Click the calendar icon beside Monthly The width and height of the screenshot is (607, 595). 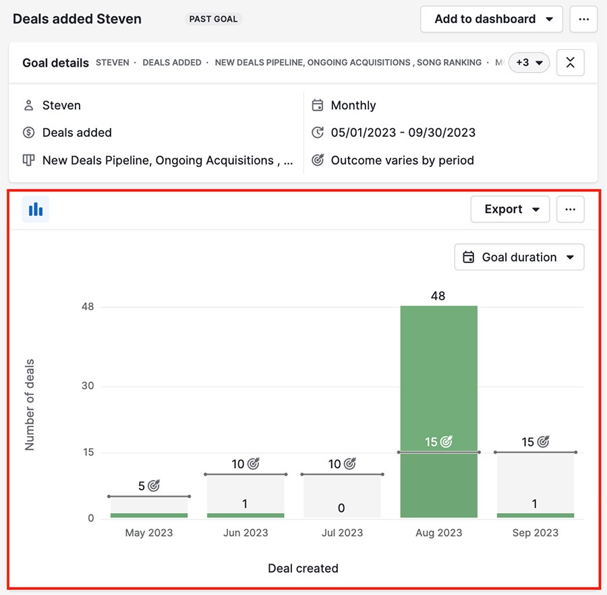click(x=317, y=105)
